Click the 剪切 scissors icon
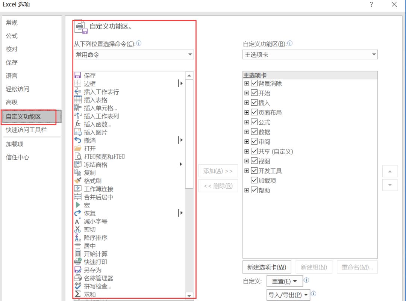This screenshot has width=406, height=301. coord(78,229)
